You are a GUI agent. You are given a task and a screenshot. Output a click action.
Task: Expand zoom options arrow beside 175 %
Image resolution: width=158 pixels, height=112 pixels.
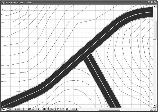[x=38, y=109]
